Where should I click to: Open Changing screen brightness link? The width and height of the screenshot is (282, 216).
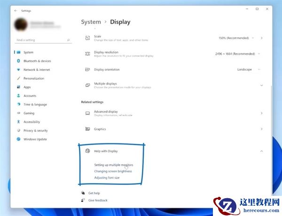(x=113, y=171)
